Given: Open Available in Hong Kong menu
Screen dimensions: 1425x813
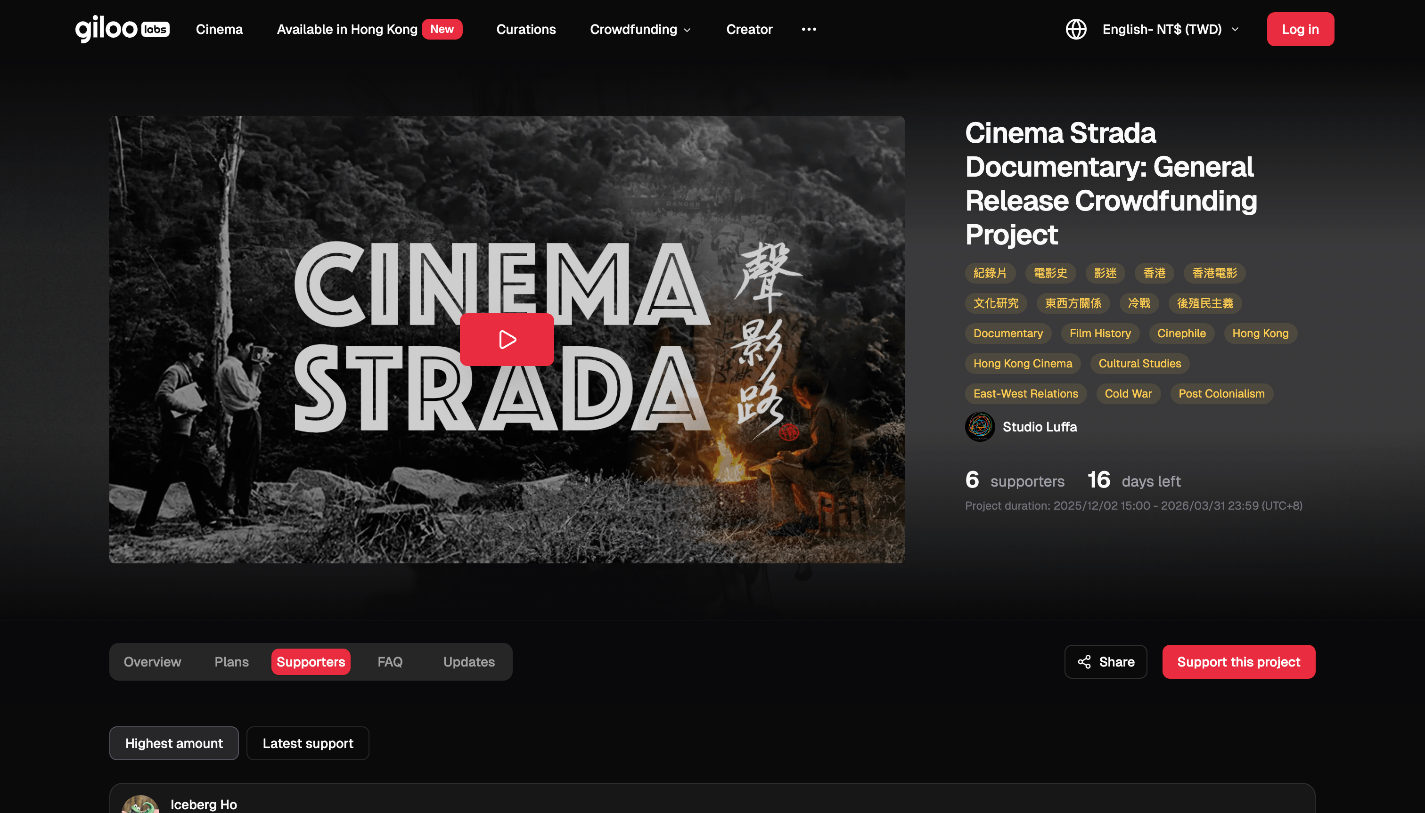Looking at the screenshot, I should pyautogui.click(x=346, y=29).
